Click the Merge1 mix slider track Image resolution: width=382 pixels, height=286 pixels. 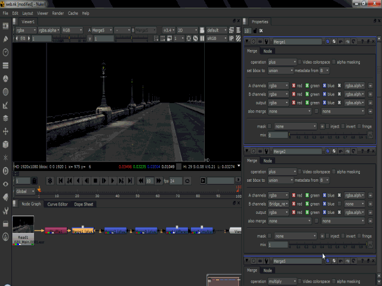point(328,135)
